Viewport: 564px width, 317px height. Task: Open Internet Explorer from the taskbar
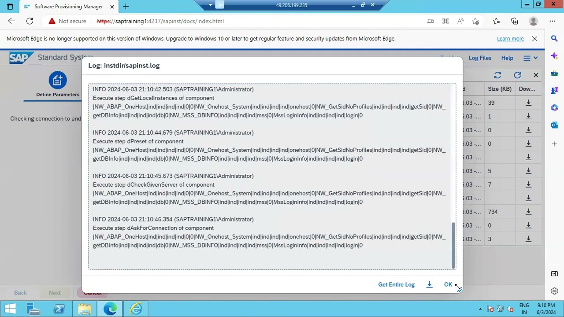coord(136,309)
